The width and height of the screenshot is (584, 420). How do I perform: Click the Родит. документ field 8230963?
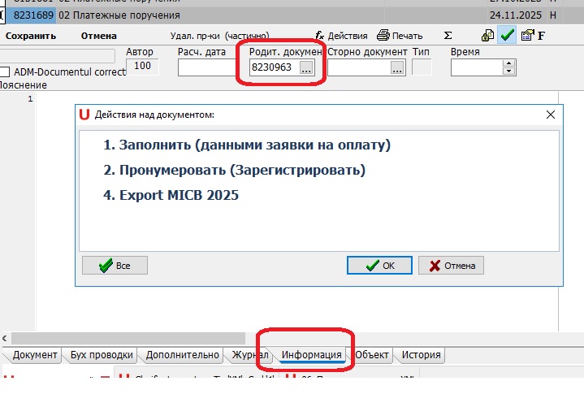coord(274,67)
